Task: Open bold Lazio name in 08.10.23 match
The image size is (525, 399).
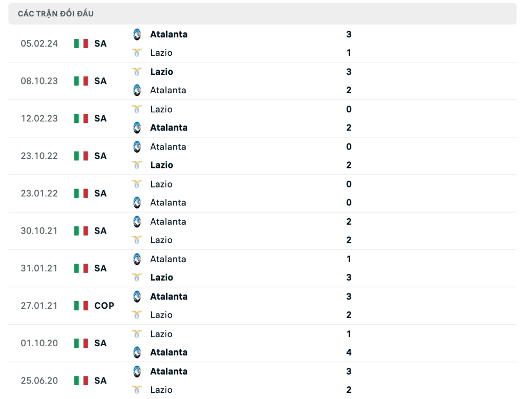Action: click(x=161, y=72)
